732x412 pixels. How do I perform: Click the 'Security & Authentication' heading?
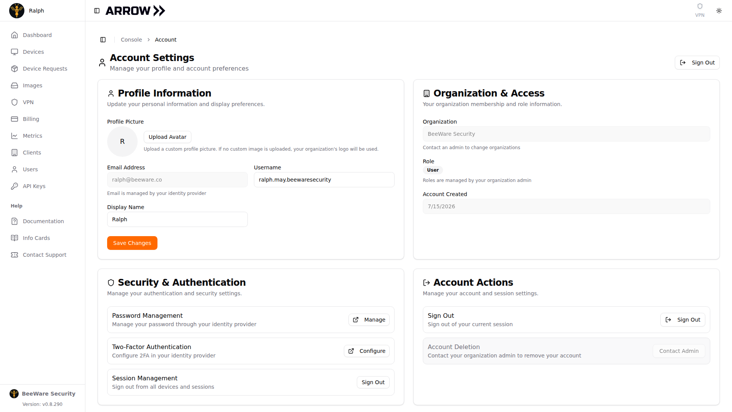(181, 282)
